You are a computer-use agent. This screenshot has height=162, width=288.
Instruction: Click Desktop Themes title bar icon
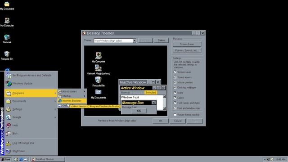pos(84,33)
